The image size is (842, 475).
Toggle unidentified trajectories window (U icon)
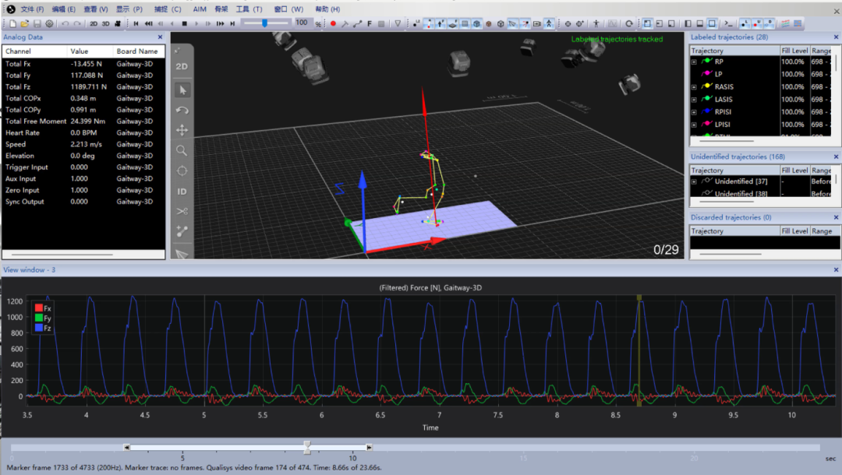coord(757,23)
